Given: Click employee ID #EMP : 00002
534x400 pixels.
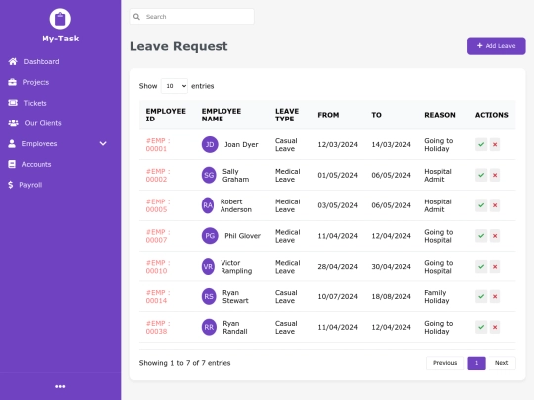Looking at the screenshot, I should point(158,175).
